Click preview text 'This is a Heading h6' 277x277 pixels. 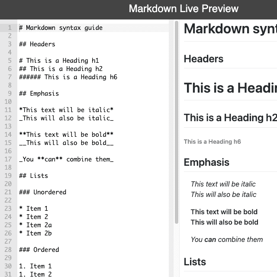(x=213, y=142)
